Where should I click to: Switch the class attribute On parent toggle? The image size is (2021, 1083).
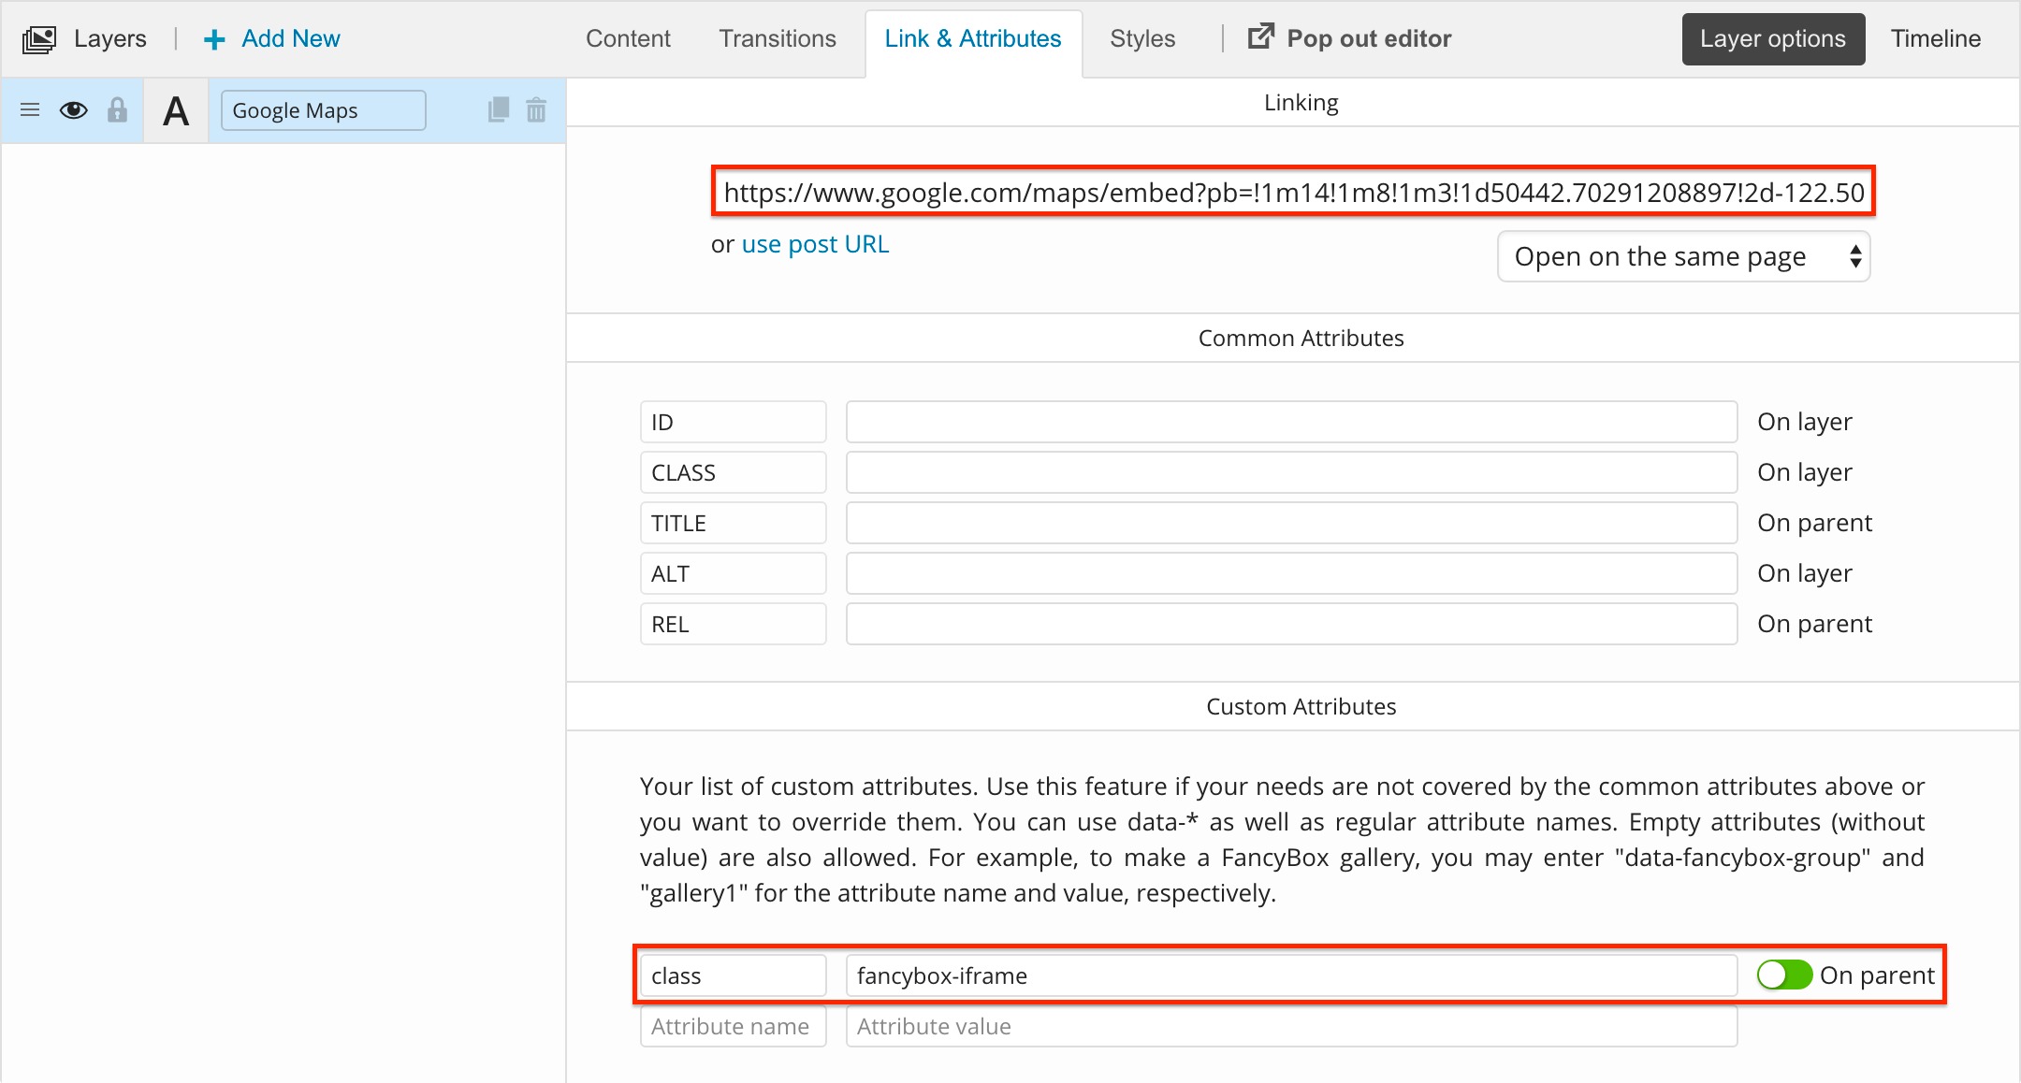1784,975
